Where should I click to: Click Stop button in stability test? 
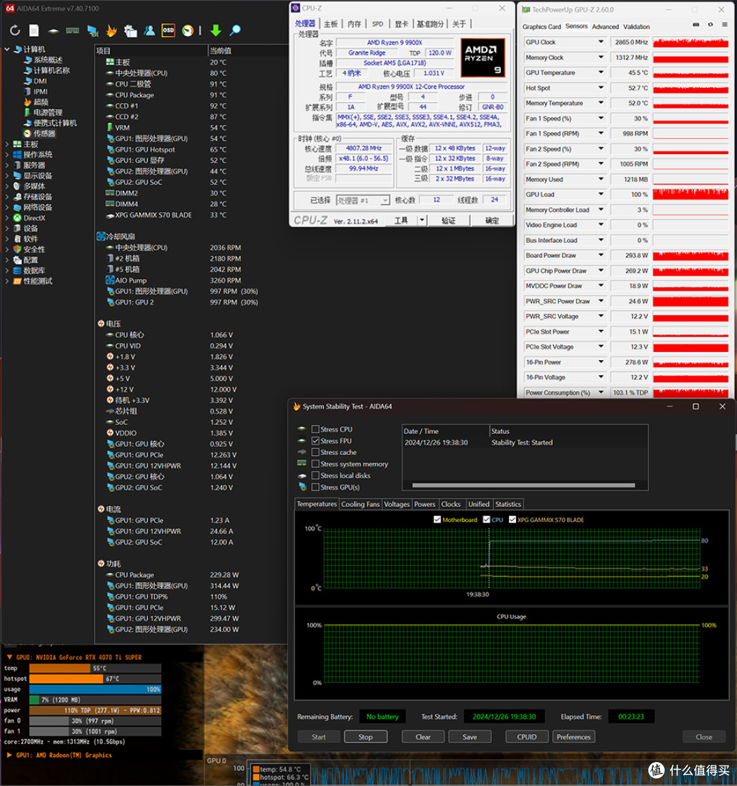366,737
